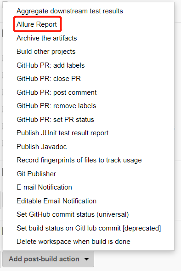Choose Publish JUnit test result report
181x271 pixels.
click(x=62, y=133)
